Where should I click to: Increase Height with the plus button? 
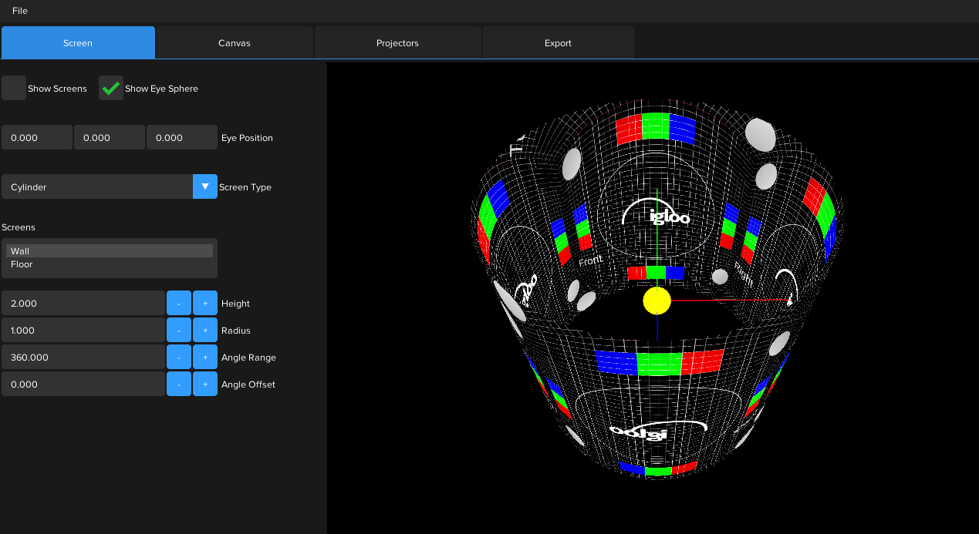[205, 304]
